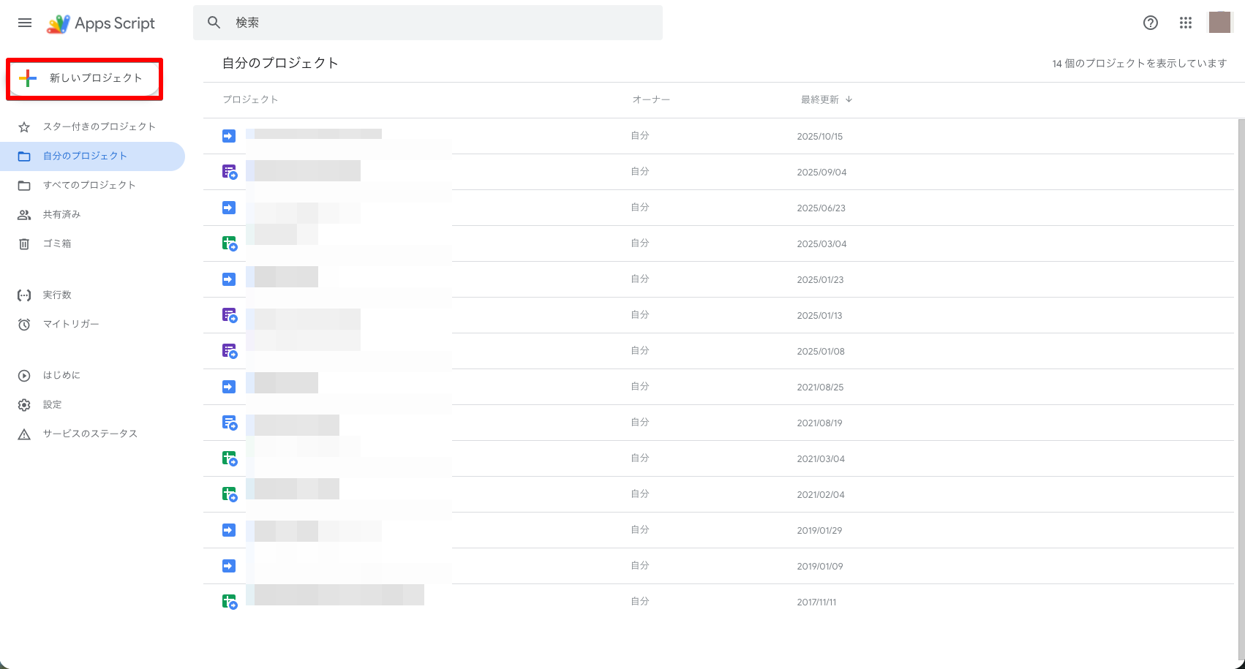Click the Apps Script logo

click(x=102, y=23)
